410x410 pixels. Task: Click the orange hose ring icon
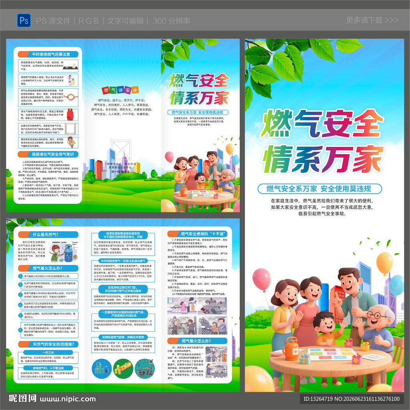(71, 97)
